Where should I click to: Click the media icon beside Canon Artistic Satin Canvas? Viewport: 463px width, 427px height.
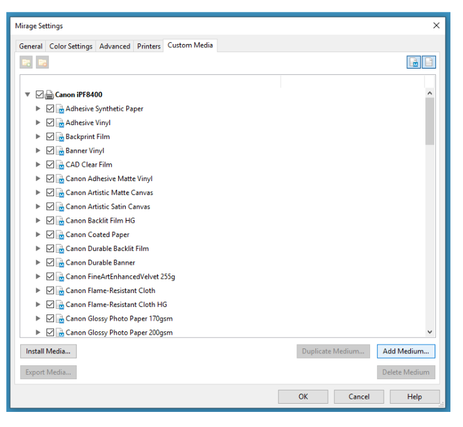click(60, 206)
